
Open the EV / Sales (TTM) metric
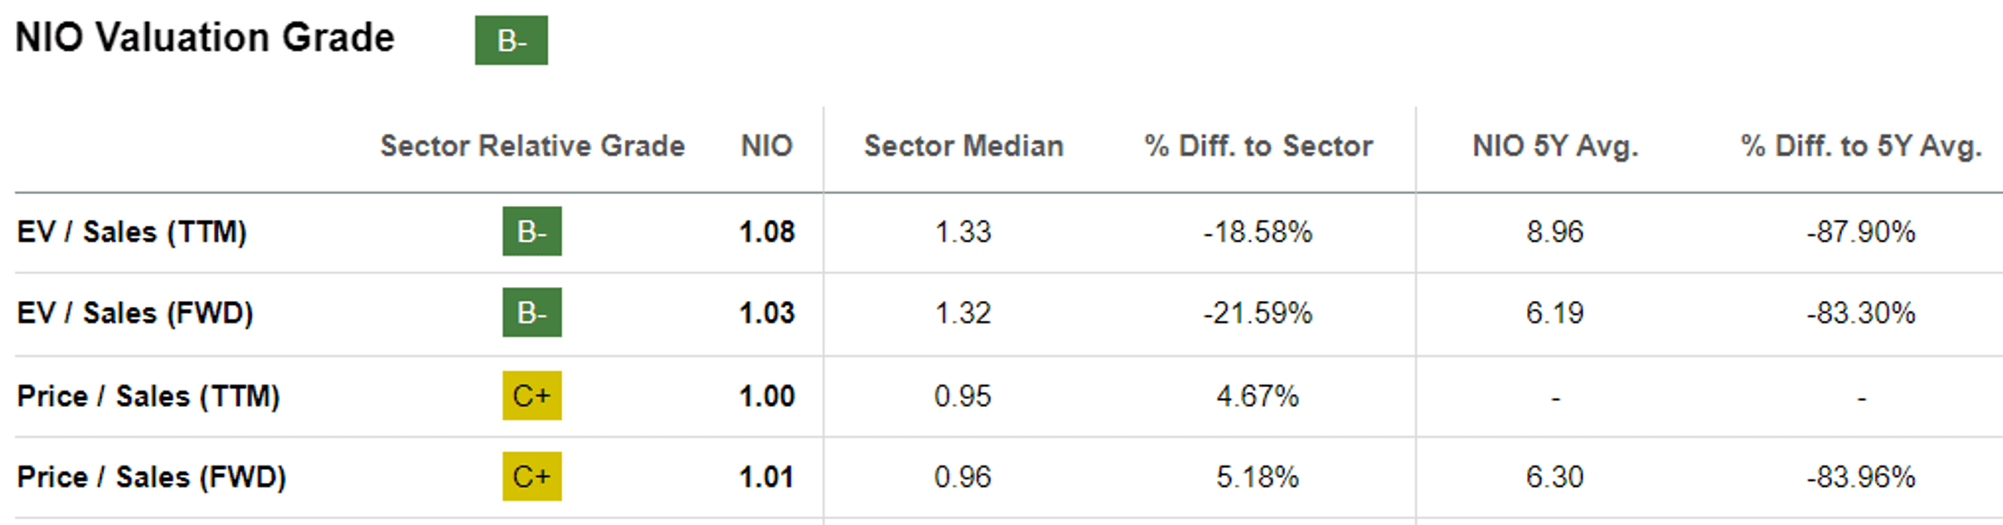coord(132,232)
